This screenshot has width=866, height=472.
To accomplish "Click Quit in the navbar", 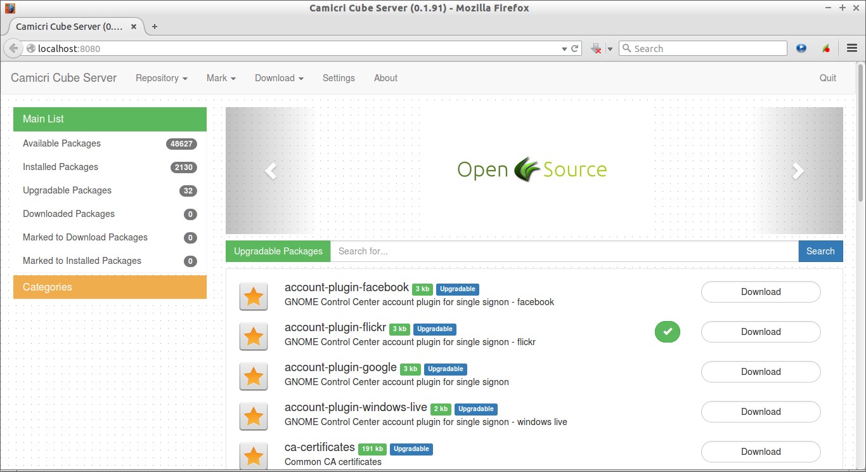I will coord(828,78).
